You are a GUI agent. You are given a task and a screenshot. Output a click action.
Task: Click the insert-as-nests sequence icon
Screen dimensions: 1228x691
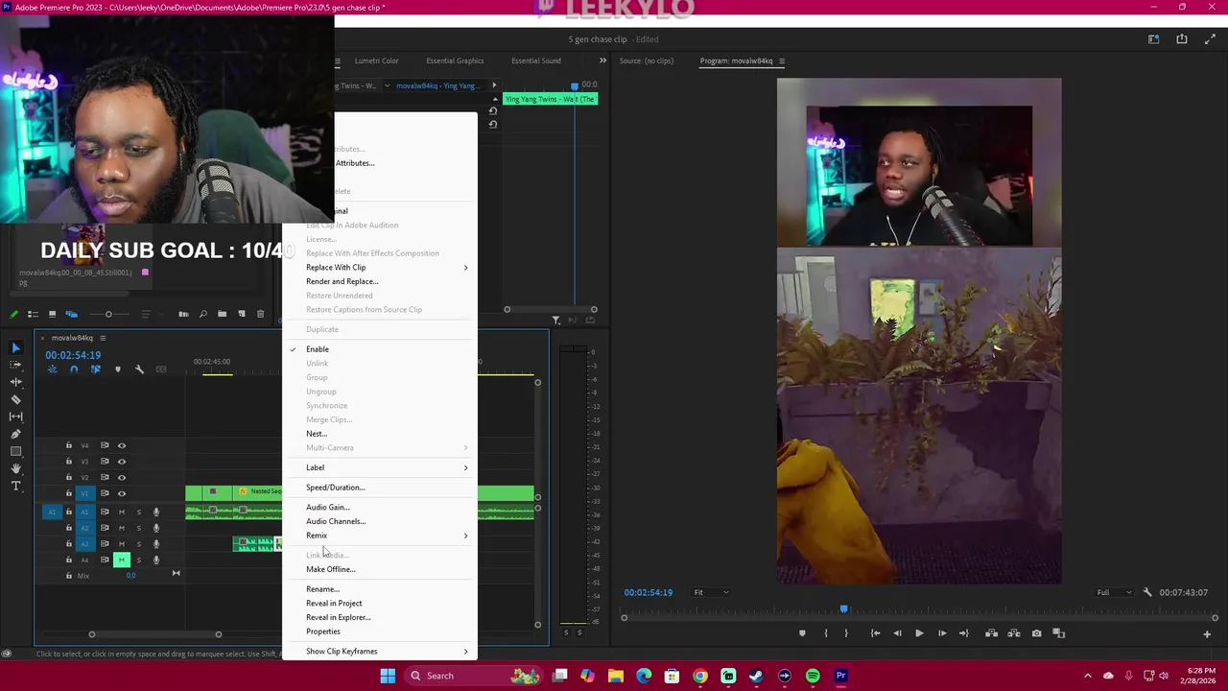pos(52,369)
